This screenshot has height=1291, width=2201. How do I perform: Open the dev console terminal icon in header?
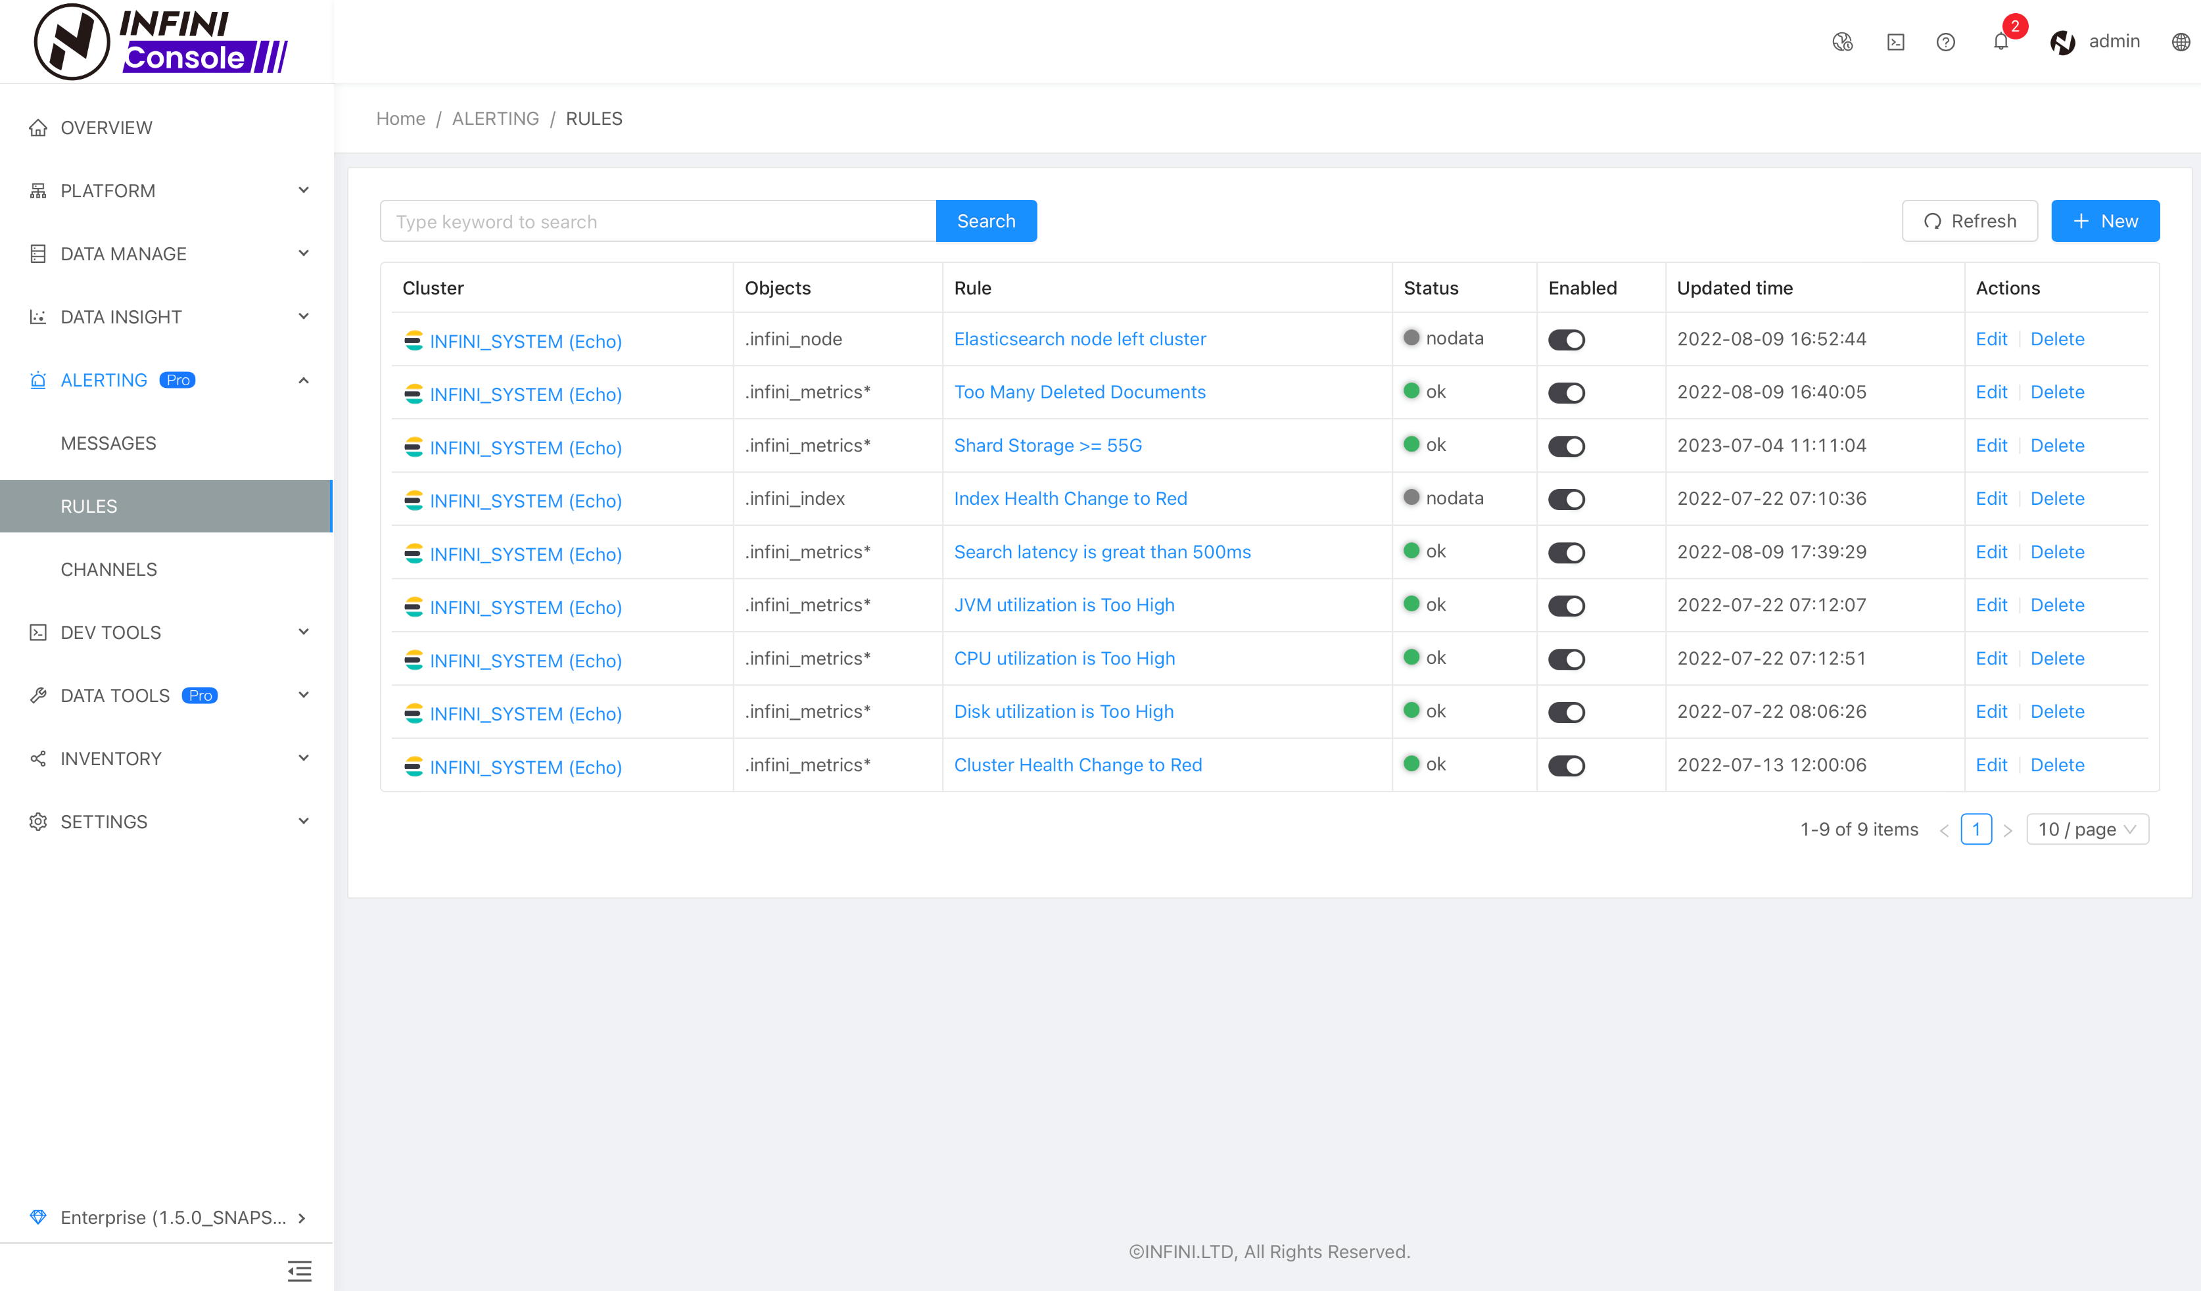pyautogui.click(x=1895, y=42)
